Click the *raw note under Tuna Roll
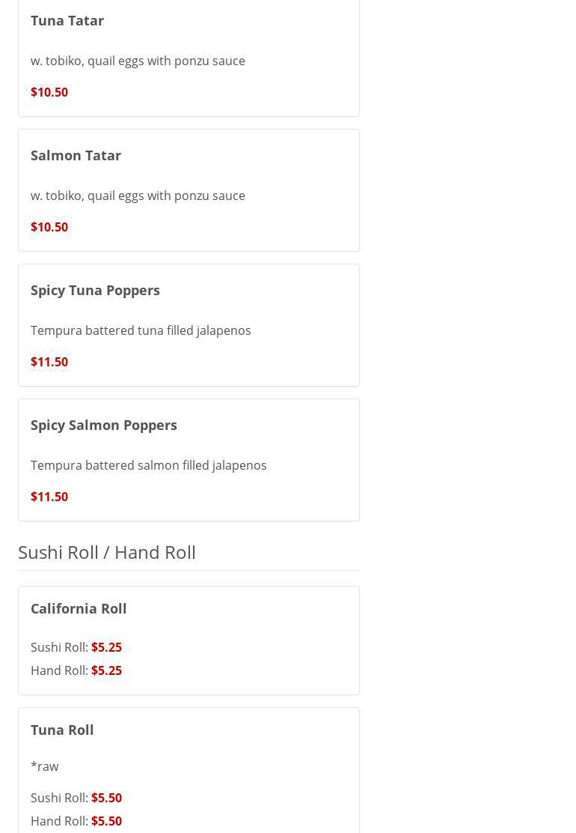Screen dimensions: 576x833 (45, 766)
